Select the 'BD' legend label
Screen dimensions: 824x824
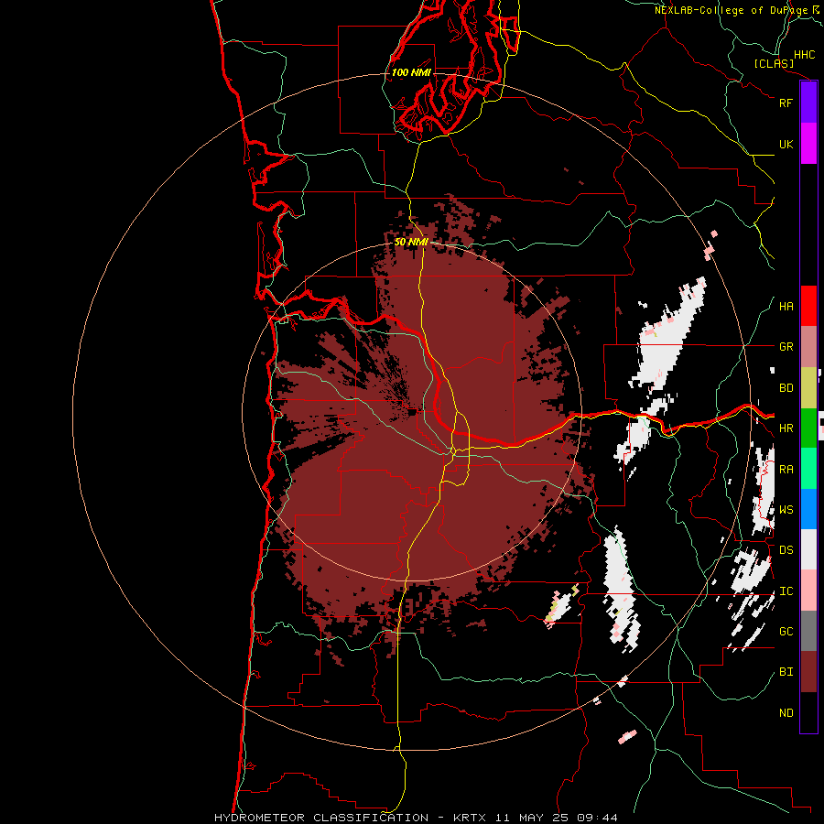click(x=786, y=388)
